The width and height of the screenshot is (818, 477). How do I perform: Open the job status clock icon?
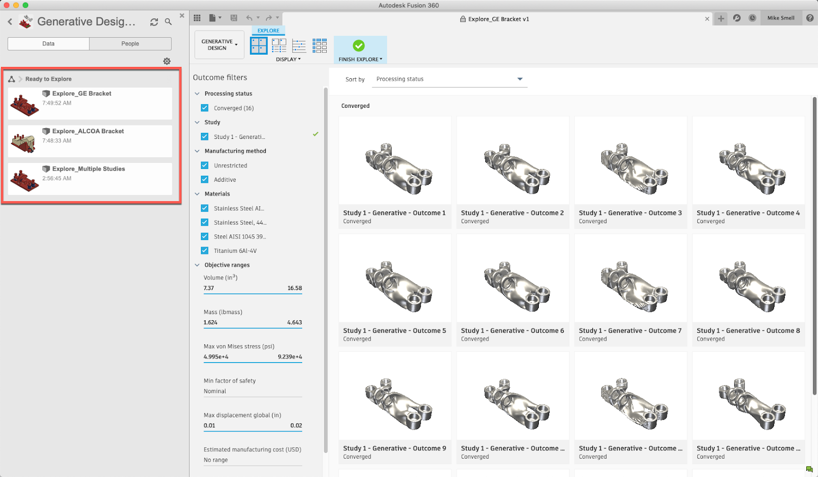753,18
